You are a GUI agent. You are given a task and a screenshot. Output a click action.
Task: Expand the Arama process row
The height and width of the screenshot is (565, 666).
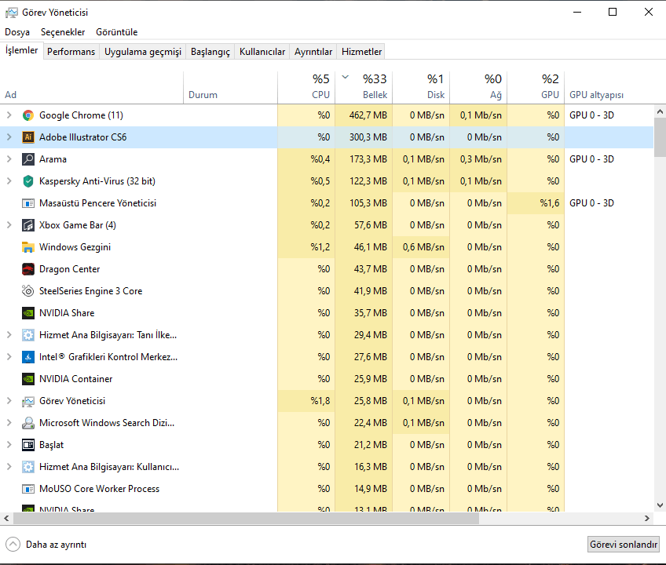tap(9, 159)
